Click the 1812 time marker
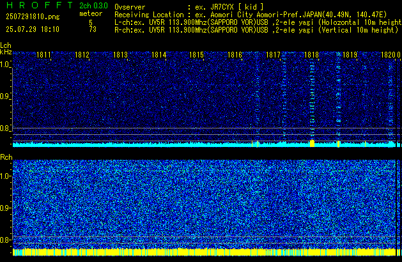This screenshot has height=262, width=402. [82, 55]
